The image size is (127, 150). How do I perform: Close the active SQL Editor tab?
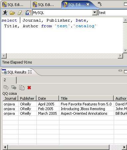click(x=88, y=4)
